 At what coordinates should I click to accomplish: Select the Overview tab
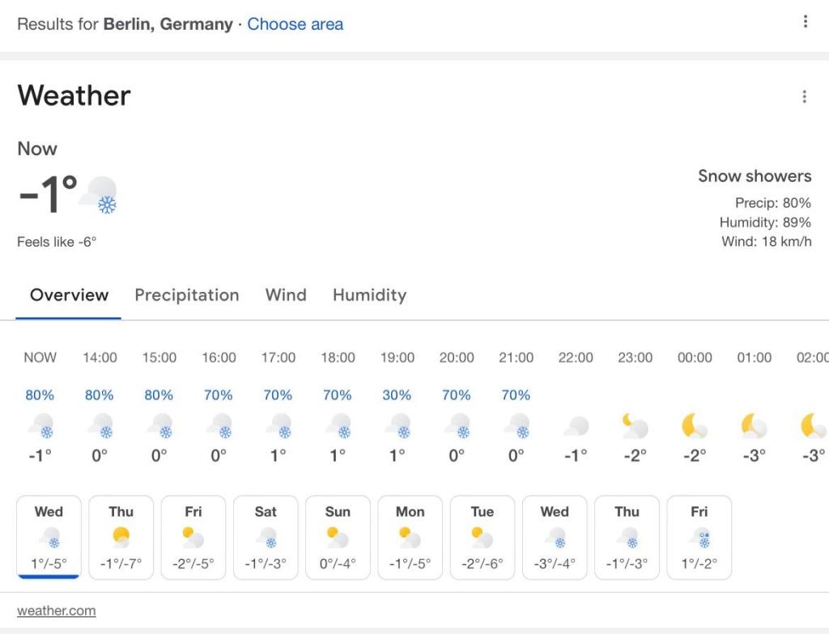(70, 295)
